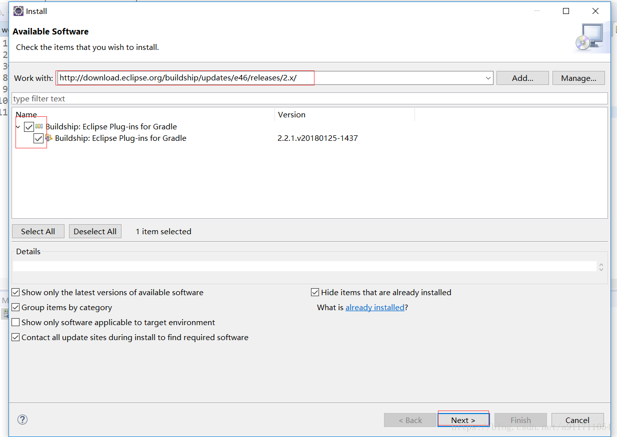Click the Next > button
The height and width of the screenshot is (437, 617).
click(x=463, y=420)
